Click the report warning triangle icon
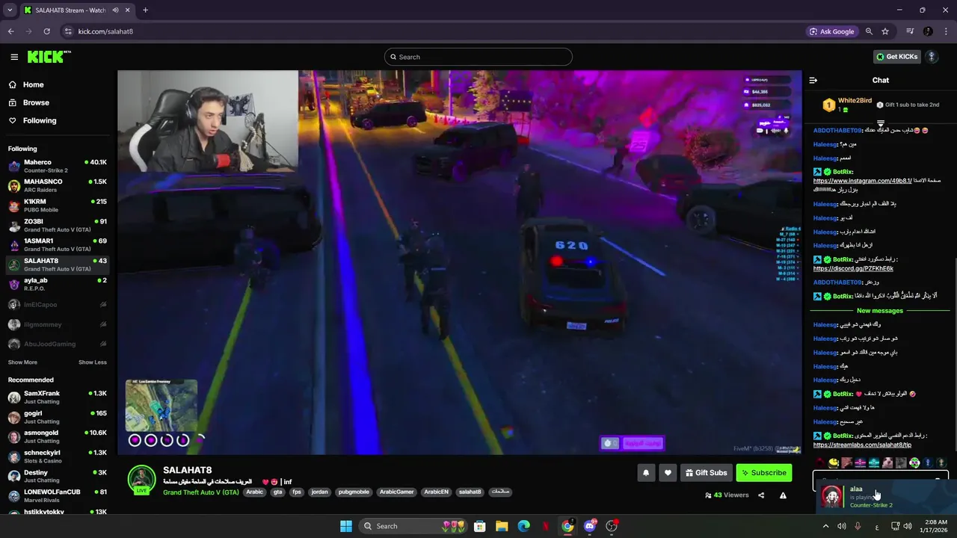The image size is (957, 538). tap(783, 495)
